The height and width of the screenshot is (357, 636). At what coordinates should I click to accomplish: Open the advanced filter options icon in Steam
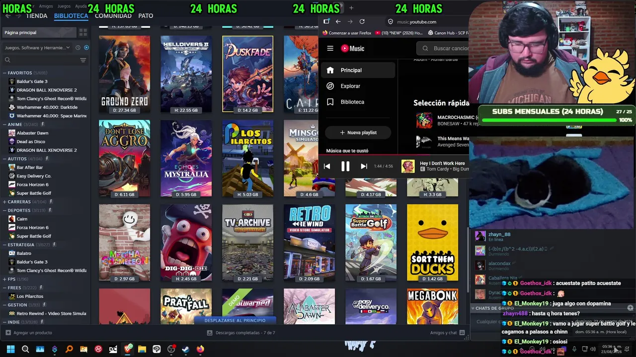[x=83, y=60]
